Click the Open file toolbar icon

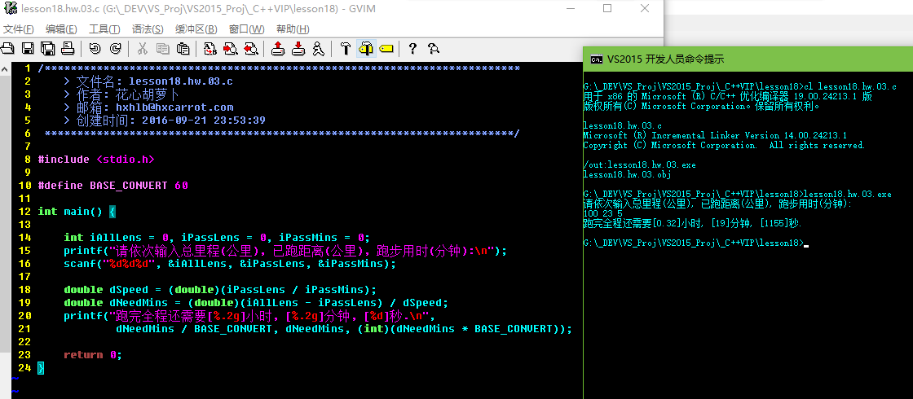7,49
